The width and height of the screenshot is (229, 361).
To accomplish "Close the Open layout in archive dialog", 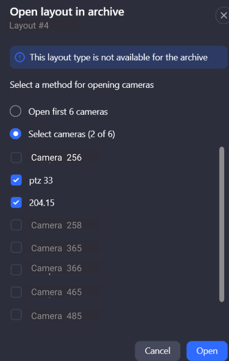I will [x=223, y=15].
